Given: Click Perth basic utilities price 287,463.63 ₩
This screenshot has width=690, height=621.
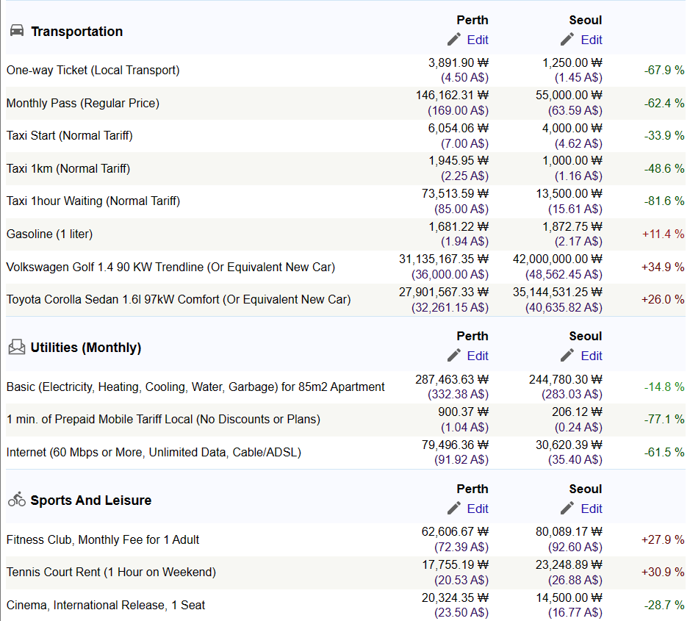Looking at the screenshot, I should coord(452,379).
